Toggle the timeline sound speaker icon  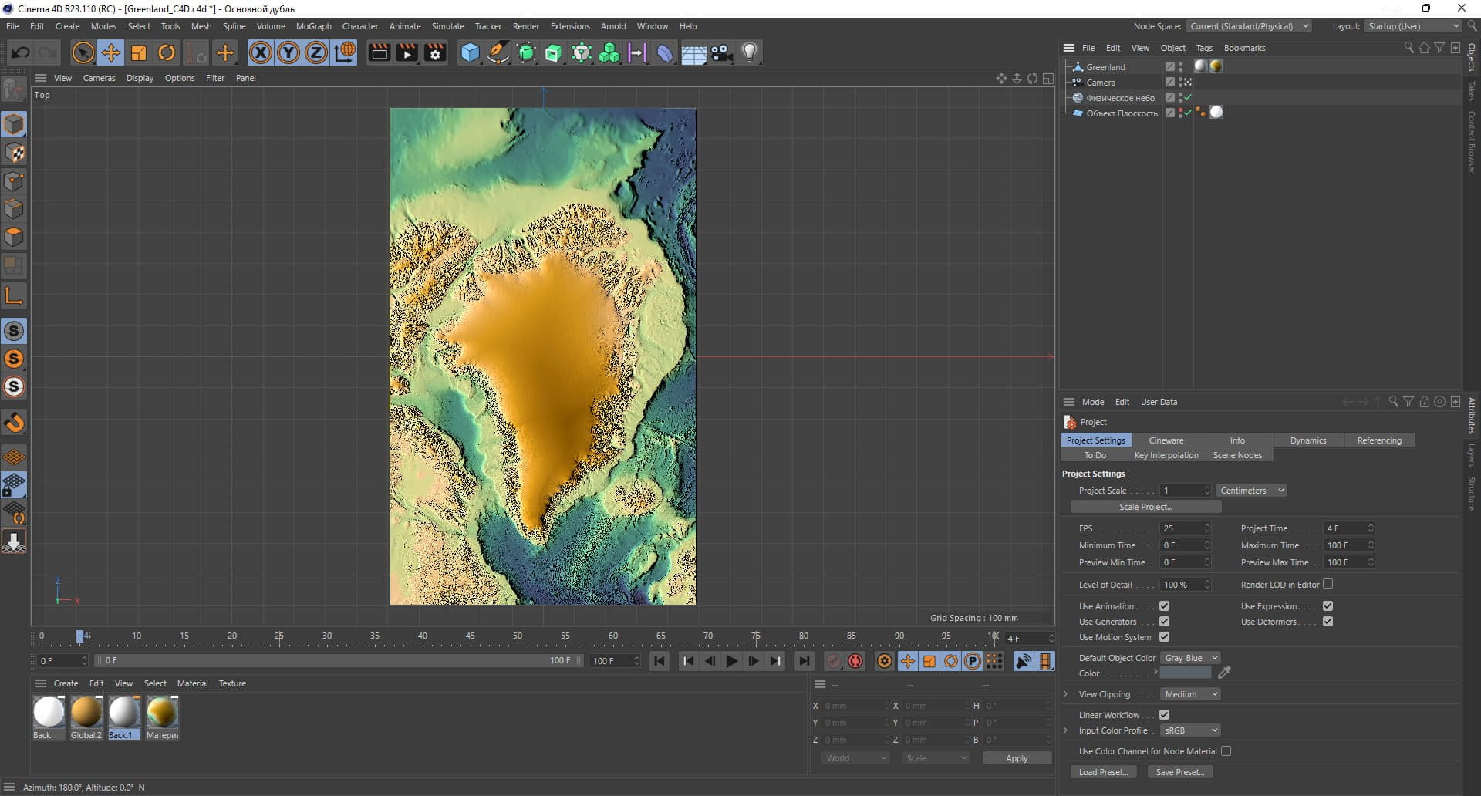click(x=1024, y=661)
